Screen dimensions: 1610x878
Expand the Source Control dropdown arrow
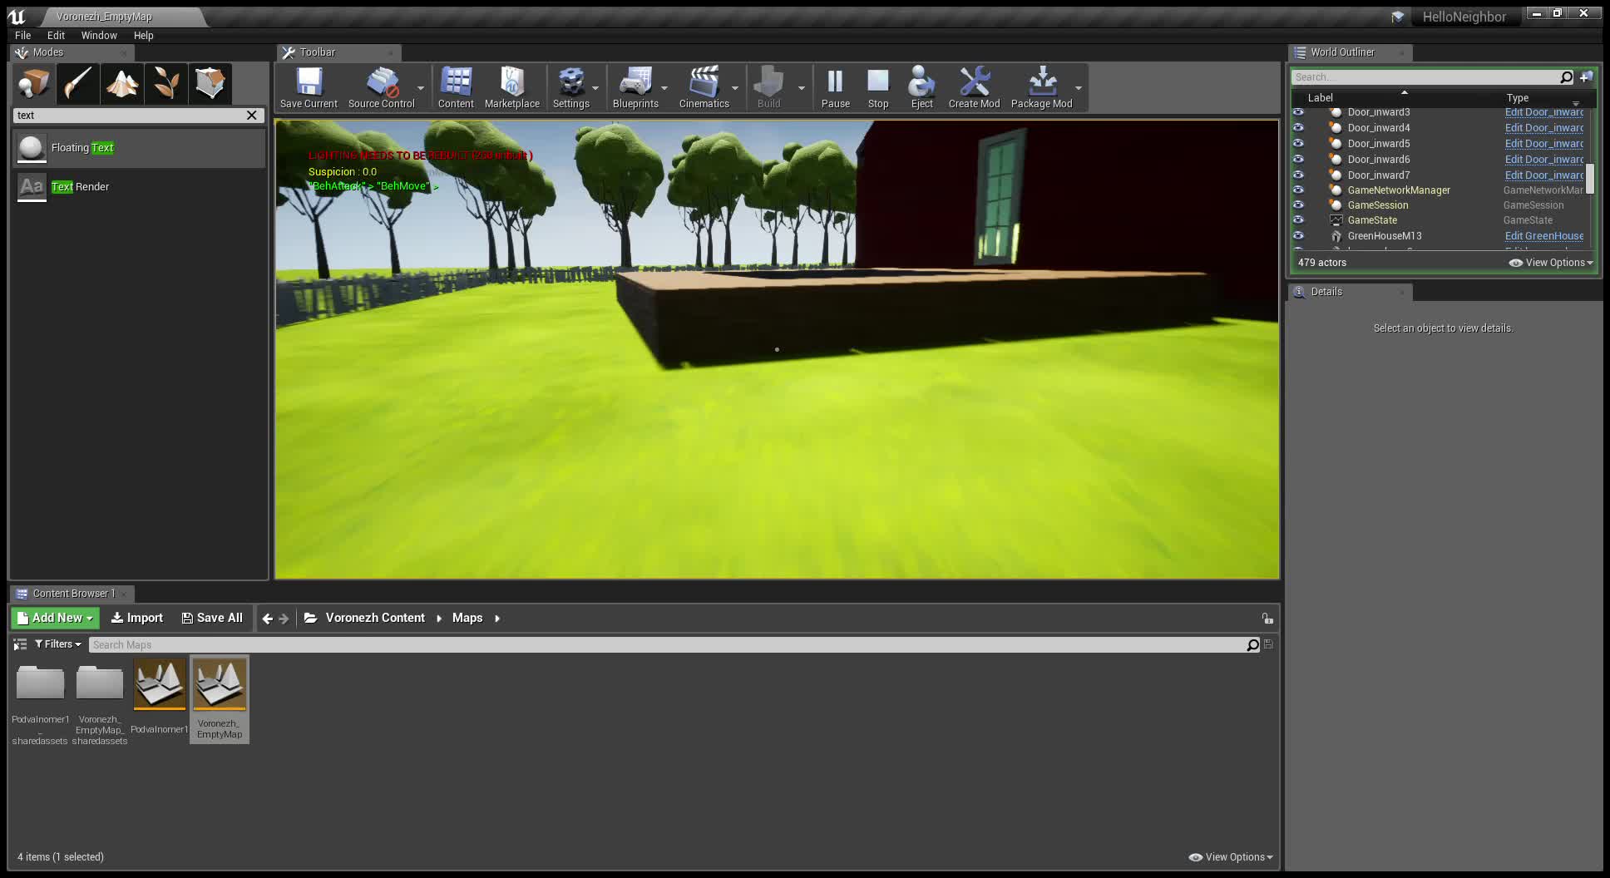click(x=421, y=88)
